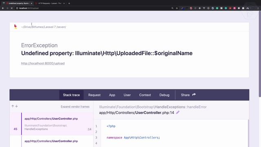261x147 pixels.
Task: Go to next frame with down arrow
Action: coord(16,106)
